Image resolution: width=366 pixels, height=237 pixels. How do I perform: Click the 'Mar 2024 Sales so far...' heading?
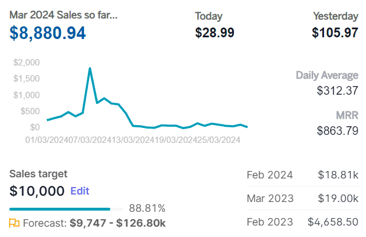click(63, 15)
